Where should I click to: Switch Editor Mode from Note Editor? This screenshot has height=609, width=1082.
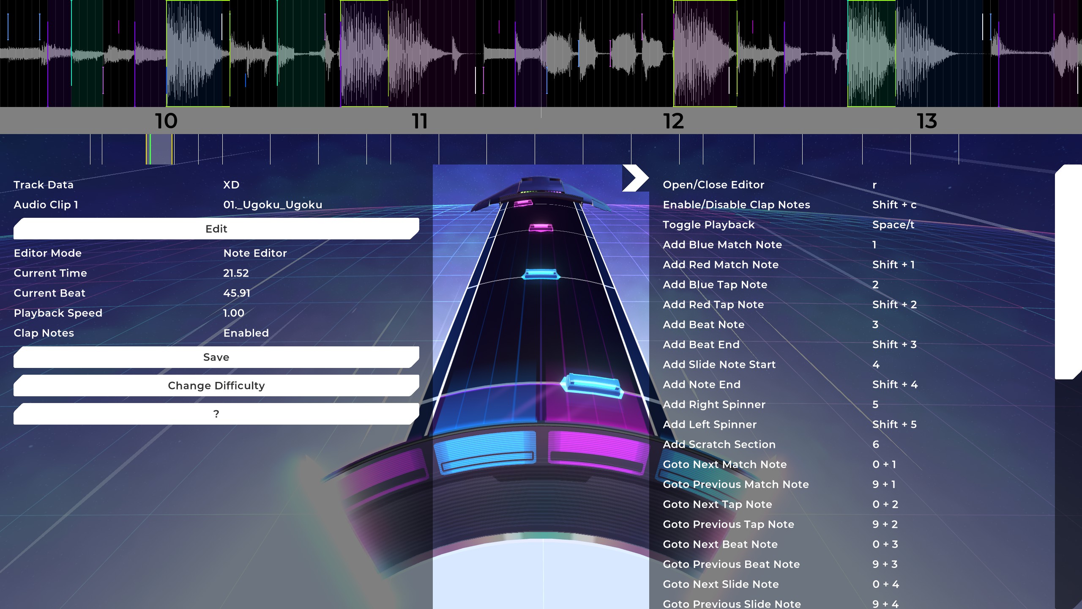(255, 253)
